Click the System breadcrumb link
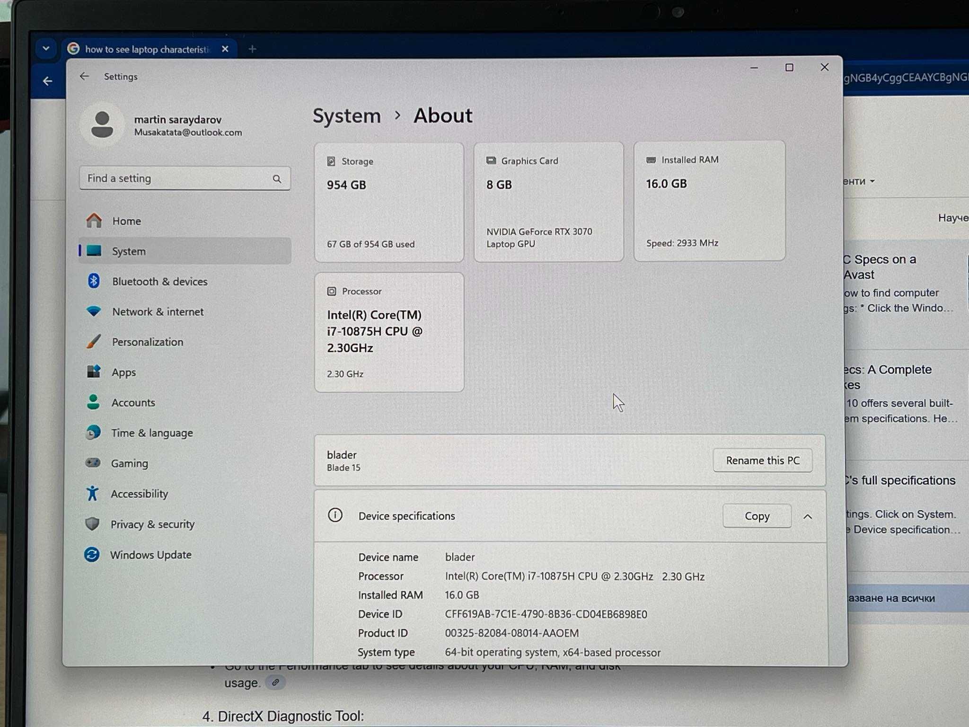This screenshot has width=969, height=727. point(347,116)
